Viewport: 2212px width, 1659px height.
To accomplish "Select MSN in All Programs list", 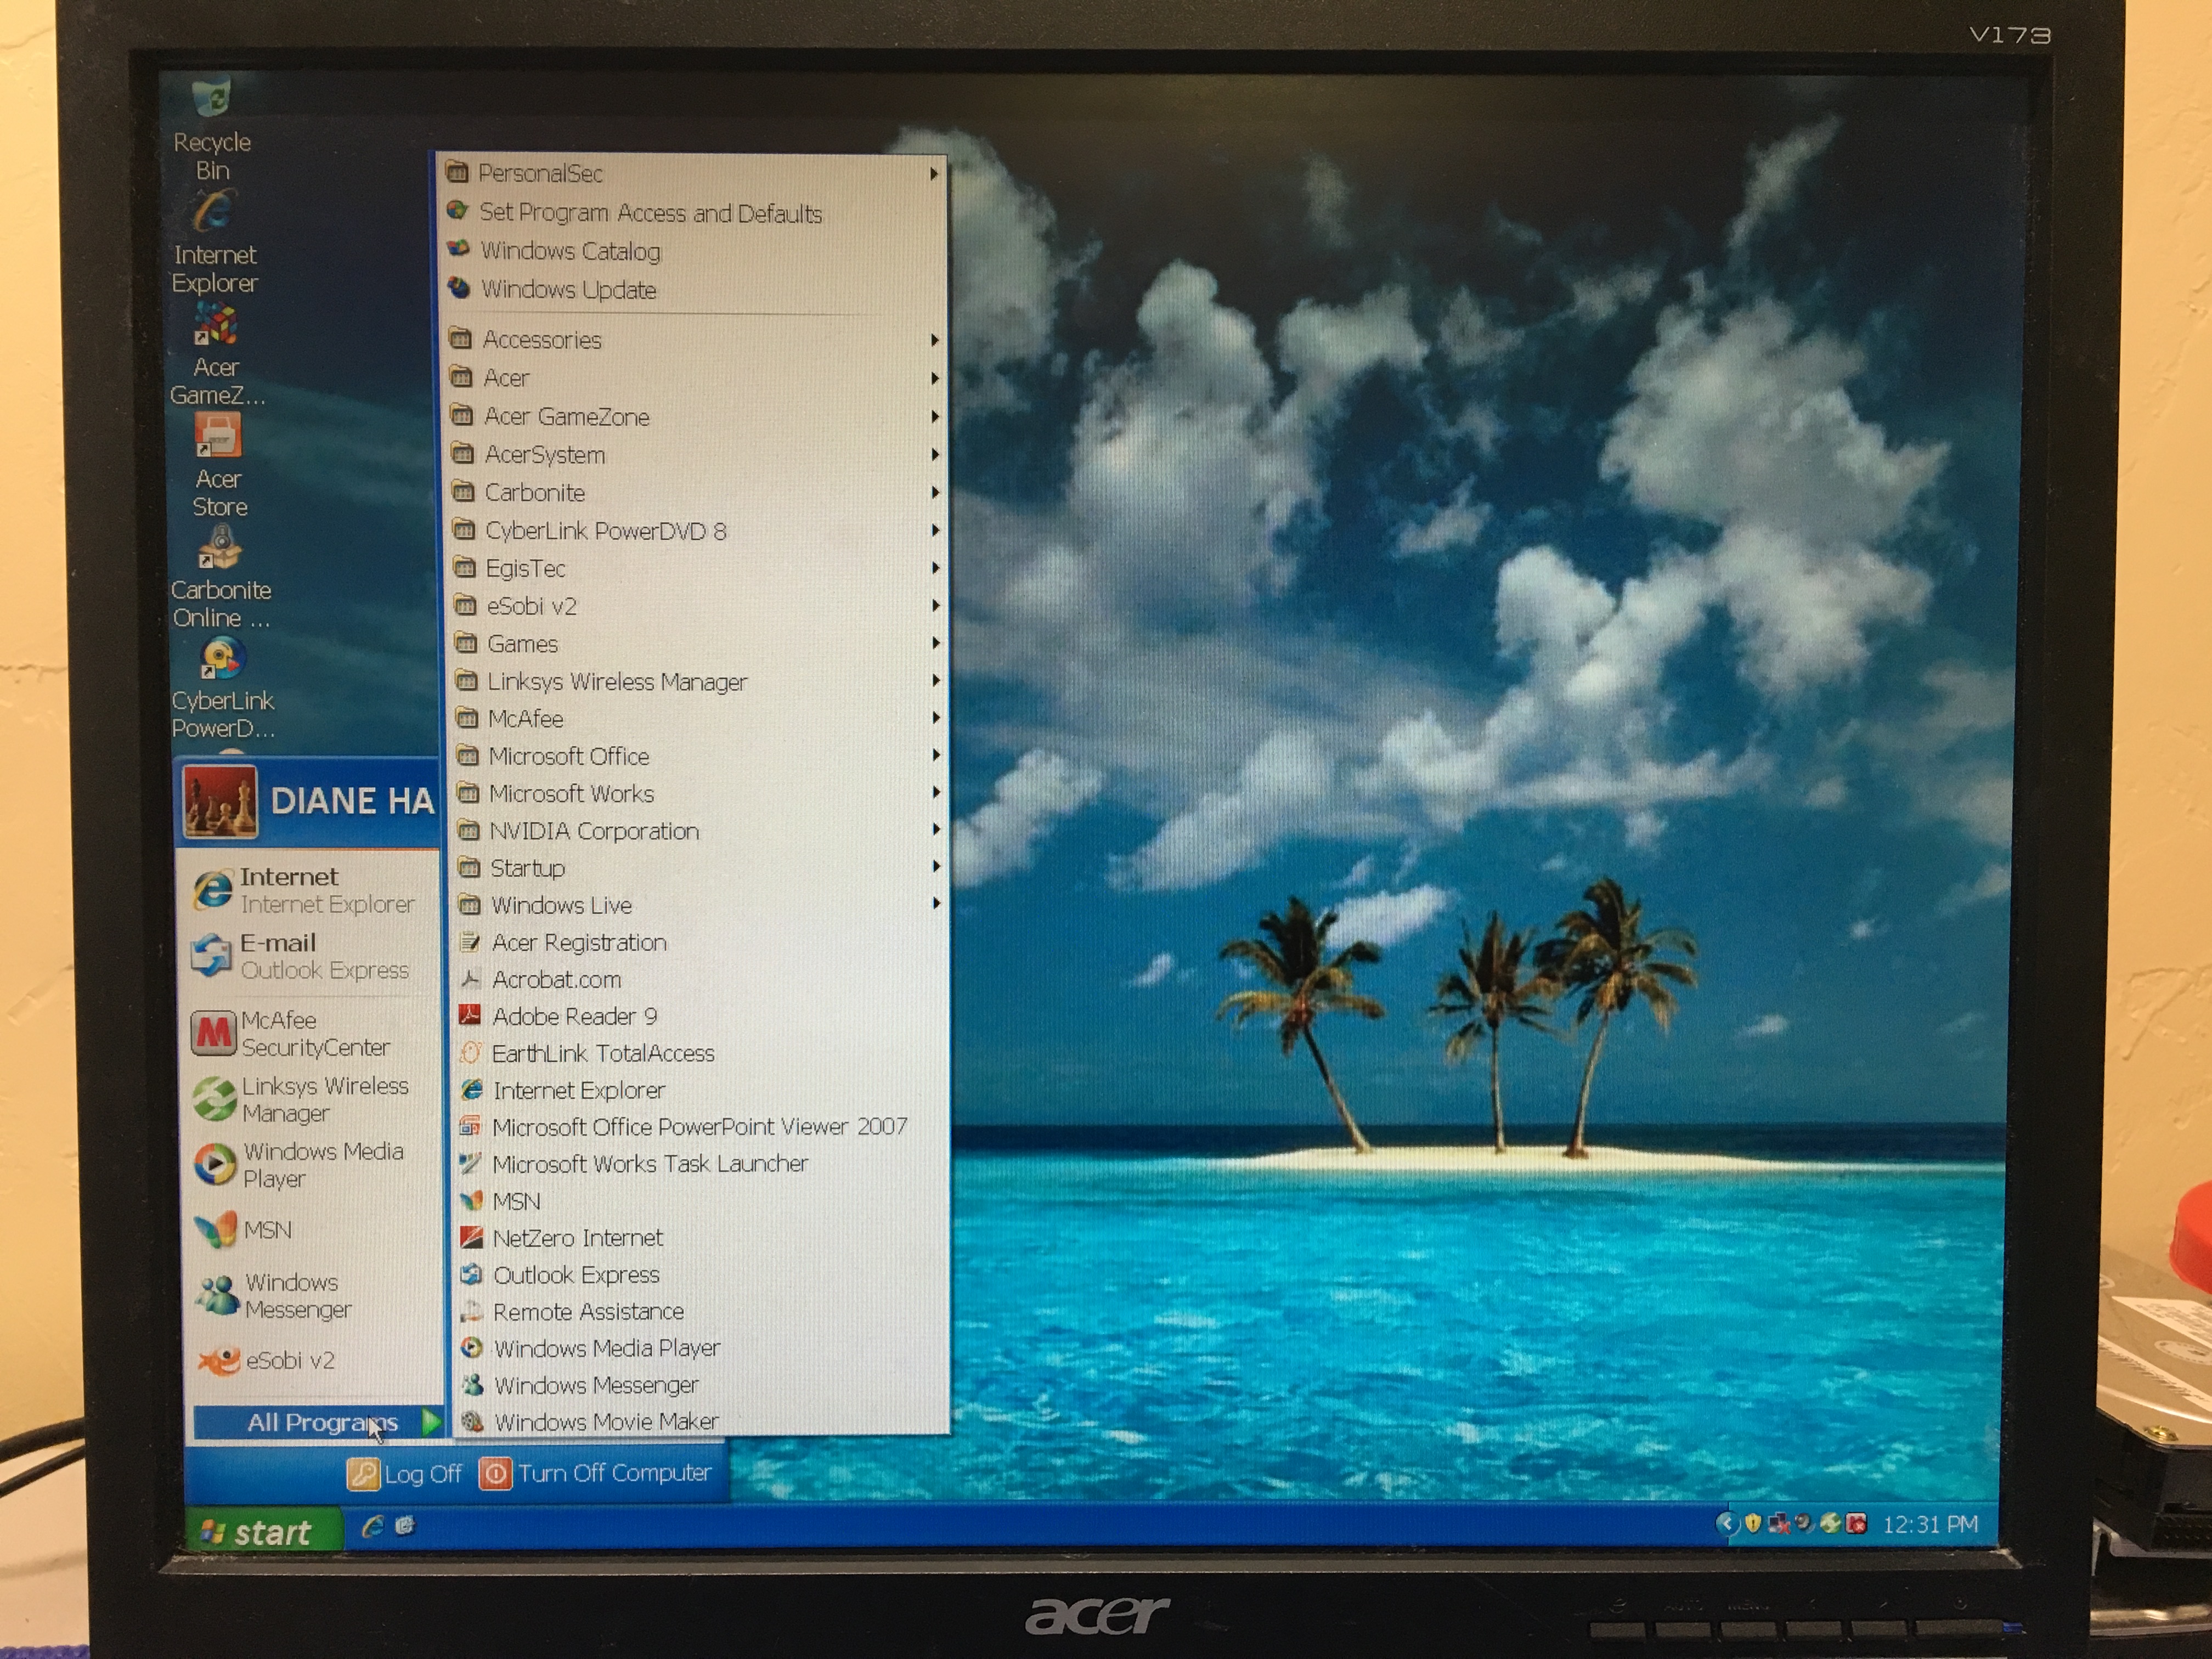I will [699, 1201].
